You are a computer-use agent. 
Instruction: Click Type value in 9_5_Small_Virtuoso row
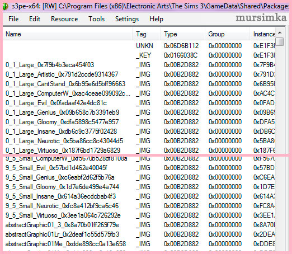181,215
